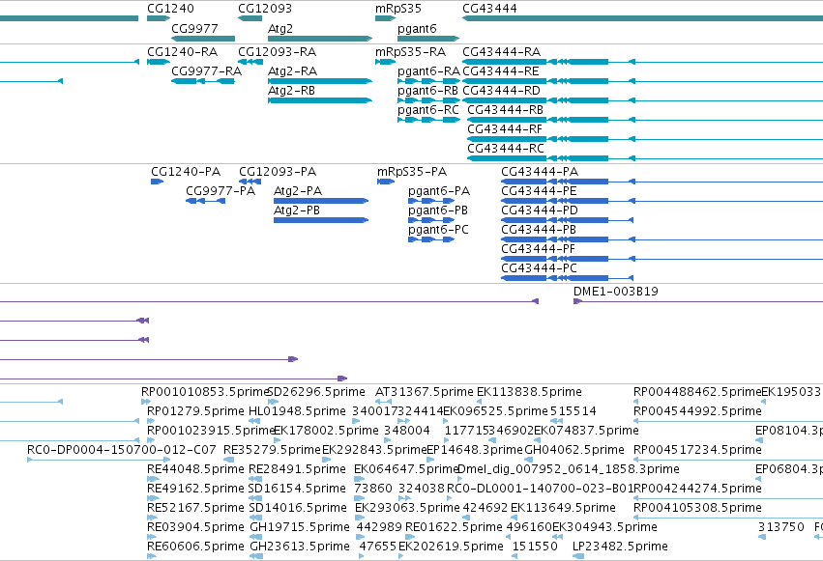Select the CG1240 gene label
The height and width of the screenshot is (561, 823).
170,9
